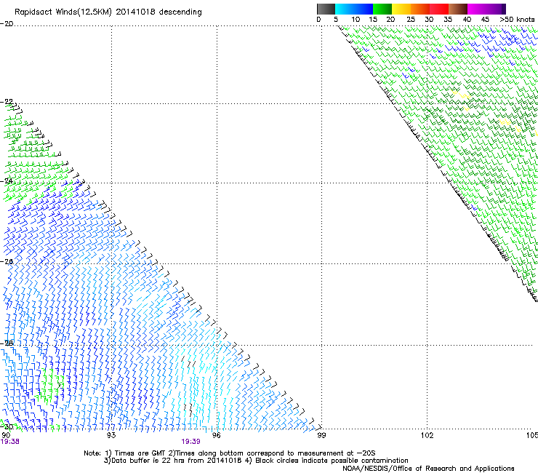The height and width of the screenshot is (473, 538).
Task: Select the brown 35-40 knots legend swatch
Action: coord(458,9)
